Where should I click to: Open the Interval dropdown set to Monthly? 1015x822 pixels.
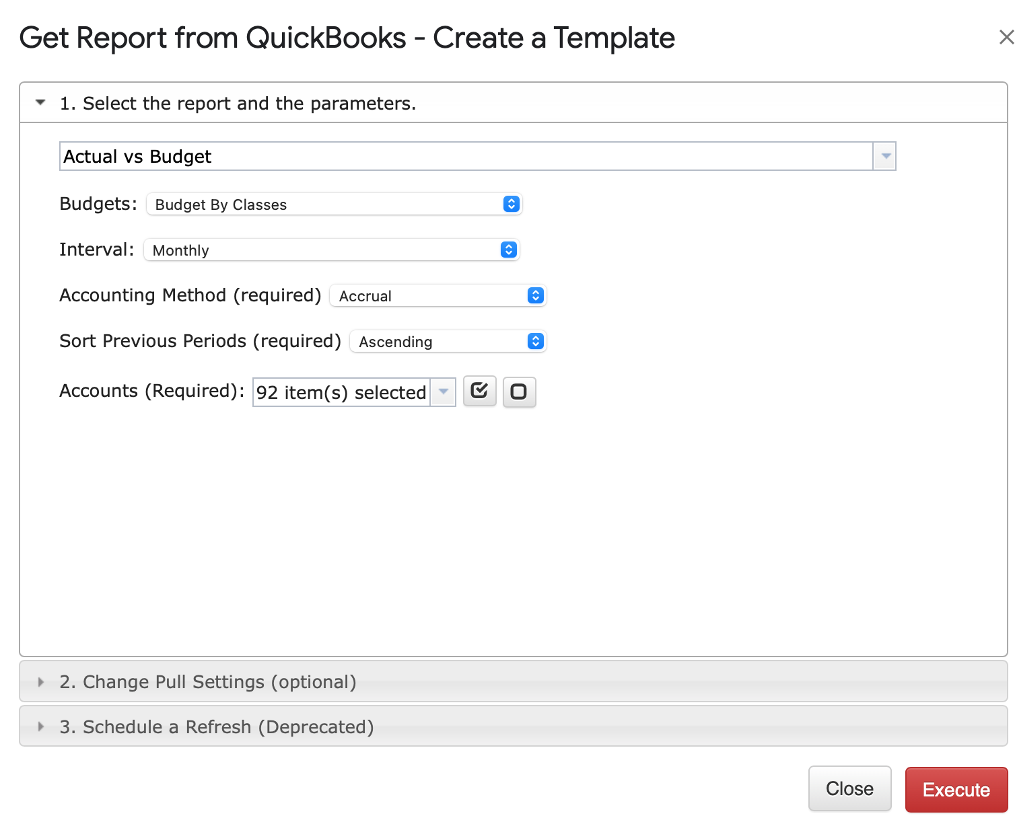coord(331,250)
